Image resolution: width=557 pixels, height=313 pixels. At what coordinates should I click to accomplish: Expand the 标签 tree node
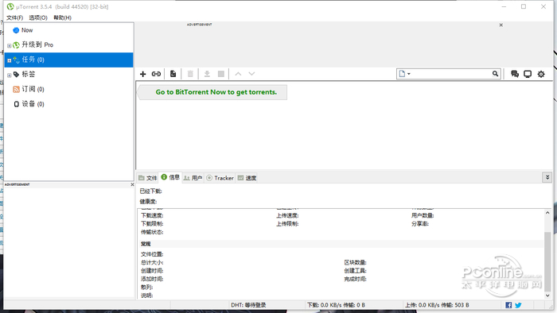pyautogui.click(x=10, y=75)
